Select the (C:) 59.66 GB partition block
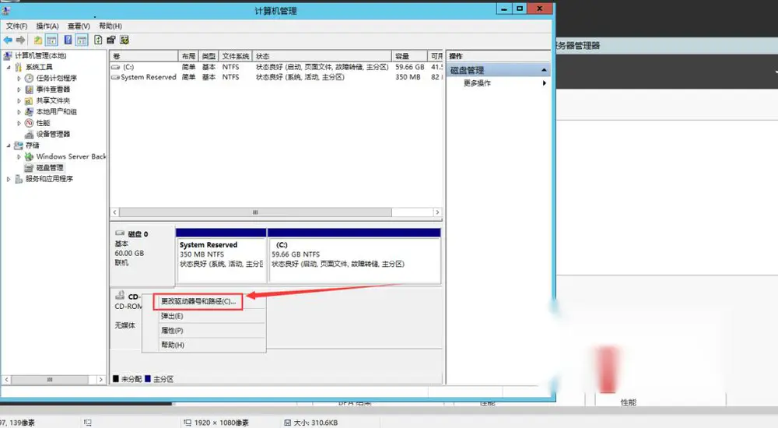This screenshot has width=778, height=428. coord(354,256)
